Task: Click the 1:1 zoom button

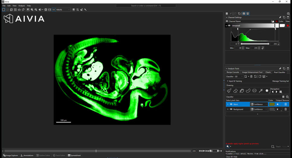Action: click(54, 10)
